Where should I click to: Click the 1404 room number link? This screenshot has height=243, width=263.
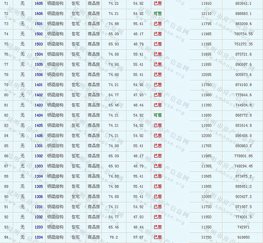tap(39, 115)
